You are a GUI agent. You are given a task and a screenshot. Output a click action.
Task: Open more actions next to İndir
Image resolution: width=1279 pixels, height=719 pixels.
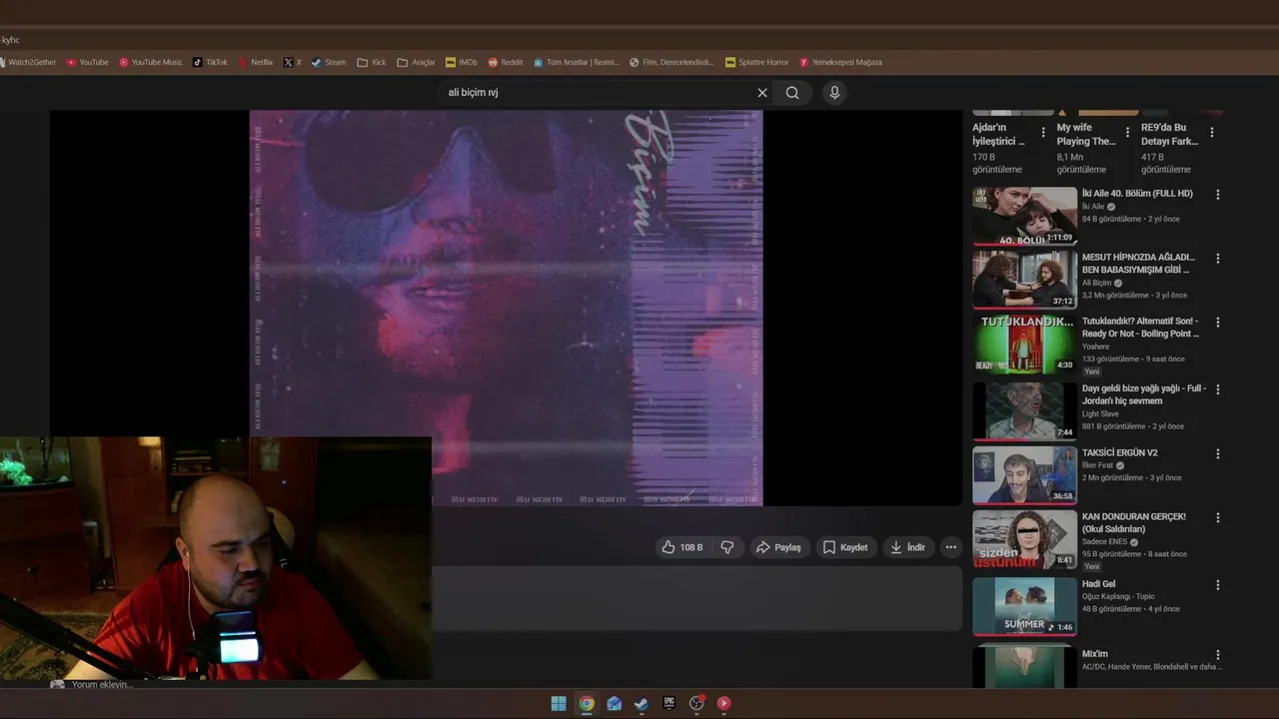(x=951, y=547)
